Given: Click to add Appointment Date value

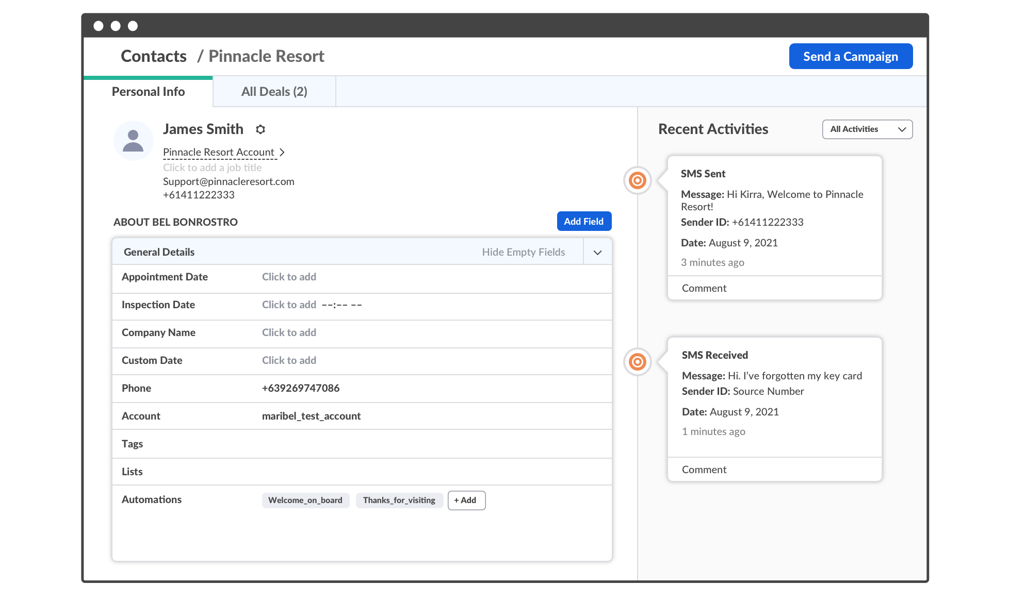Looking at the screenshot, I should coord(289,277).
